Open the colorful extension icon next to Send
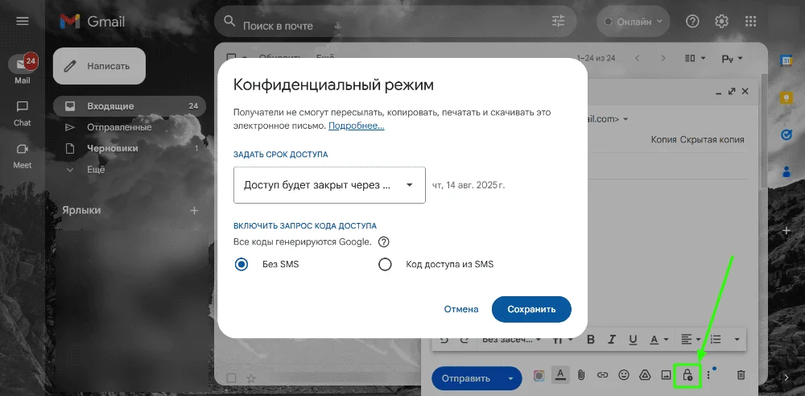Viewport: 805px width, 396px height. (539, 375)
